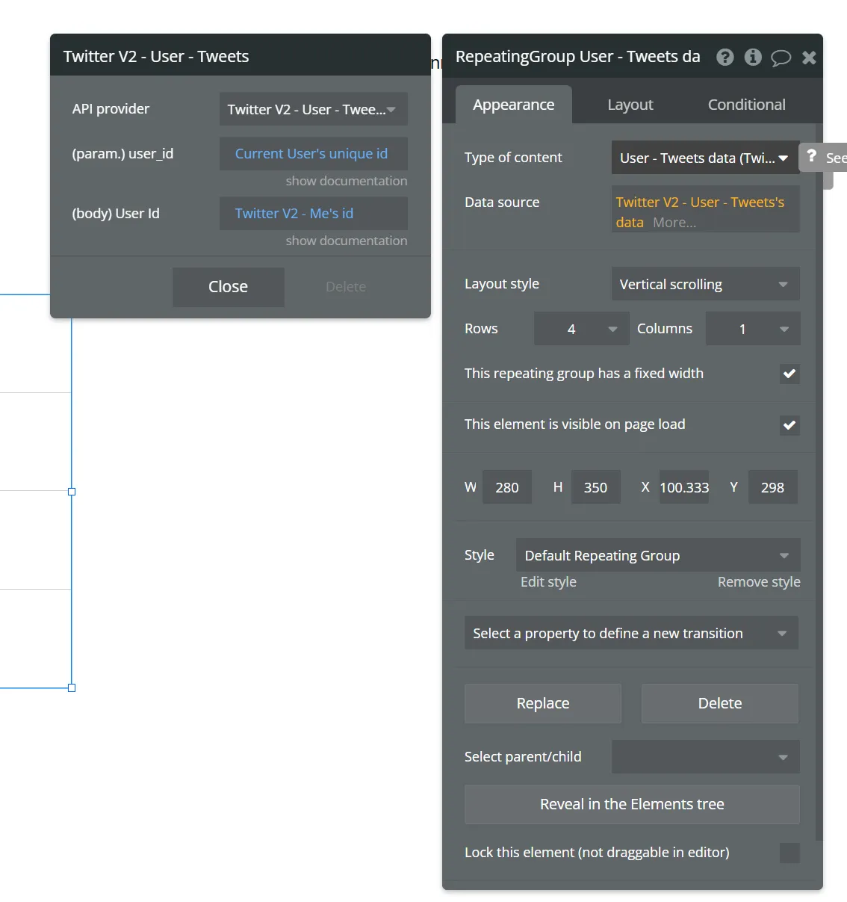This screenshot has height=902, width=847.
Task: Click the info icon in RepeatingGroup header
Action: [x=753, y=58]
